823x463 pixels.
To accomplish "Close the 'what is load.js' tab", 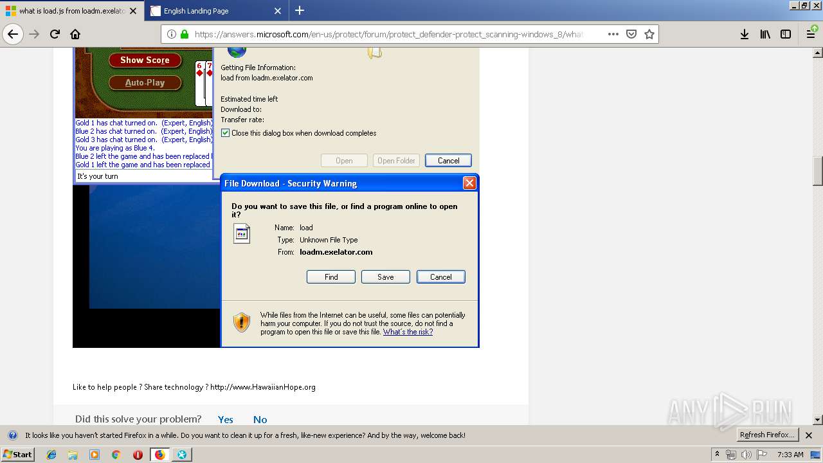I will 133,11.
